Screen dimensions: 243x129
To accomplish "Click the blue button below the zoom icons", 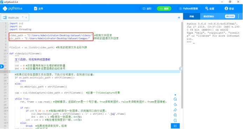I will tap(175, 126).
